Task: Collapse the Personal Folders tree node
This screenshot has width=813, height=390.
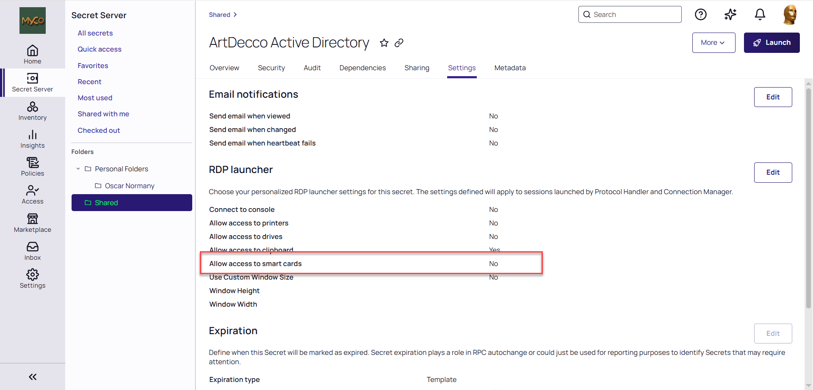Action: (x=78, y=169)
